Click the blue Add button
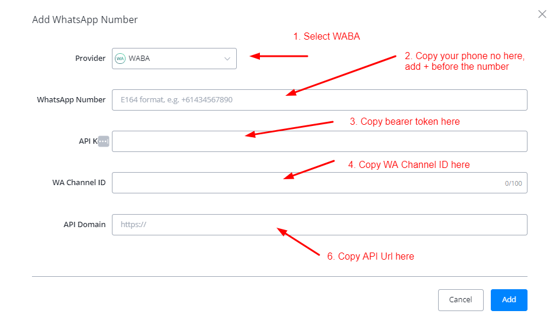This screenshot has height=317, width=550. [x=509, y=300]
